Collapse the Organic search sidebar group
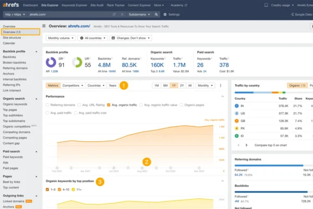 coord(37,99)
